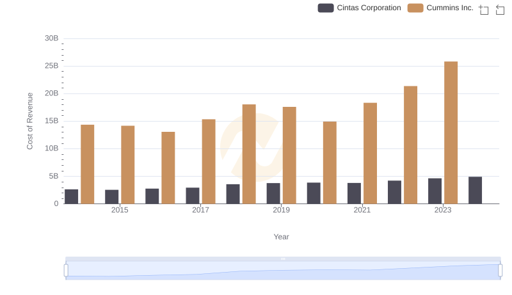Click the 15B y-axis label

52,121
